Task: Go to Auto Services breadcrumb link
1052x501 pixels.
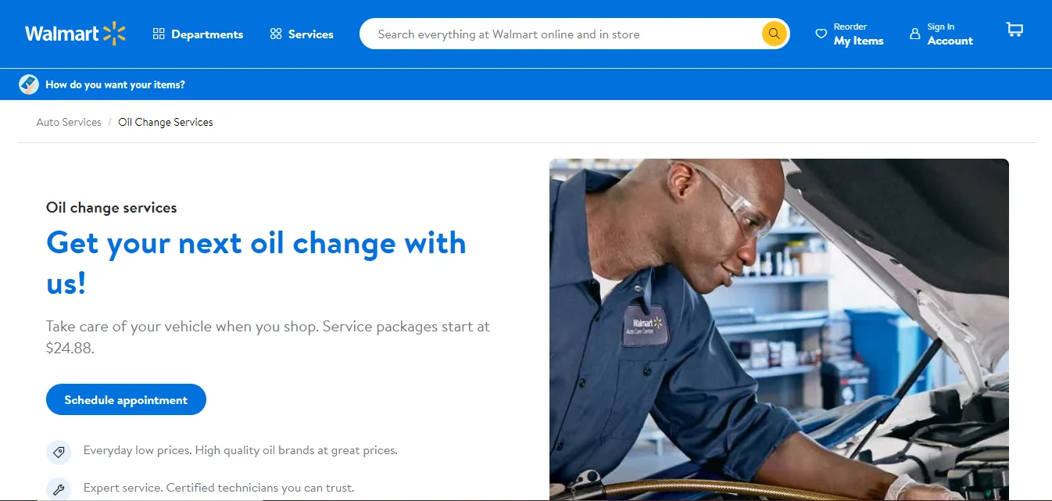Action: (69, 122)
